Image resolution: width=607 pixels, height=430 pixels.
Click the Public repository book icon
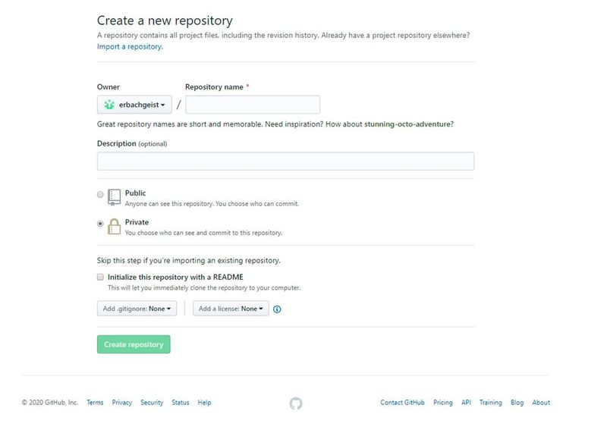[x=114, y=197]
